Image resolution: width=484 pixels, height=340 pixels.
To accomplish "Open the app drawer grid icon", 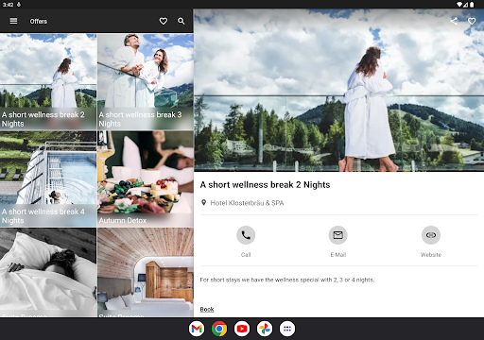I will (287, 329).
